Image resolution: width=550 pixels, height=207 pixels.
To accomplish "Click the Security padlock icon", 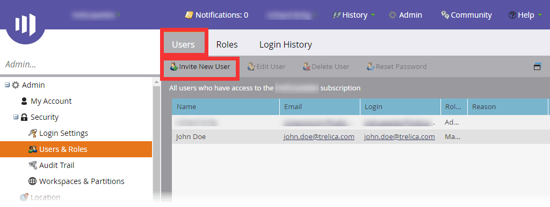I will [24, 117].
